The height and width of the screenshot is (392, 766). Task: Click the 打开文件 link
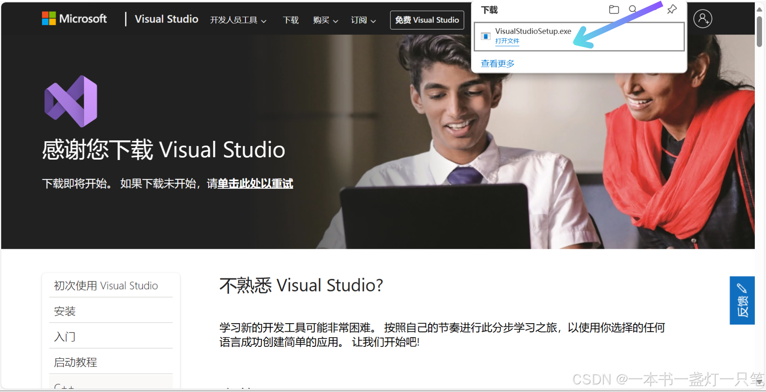507,41
